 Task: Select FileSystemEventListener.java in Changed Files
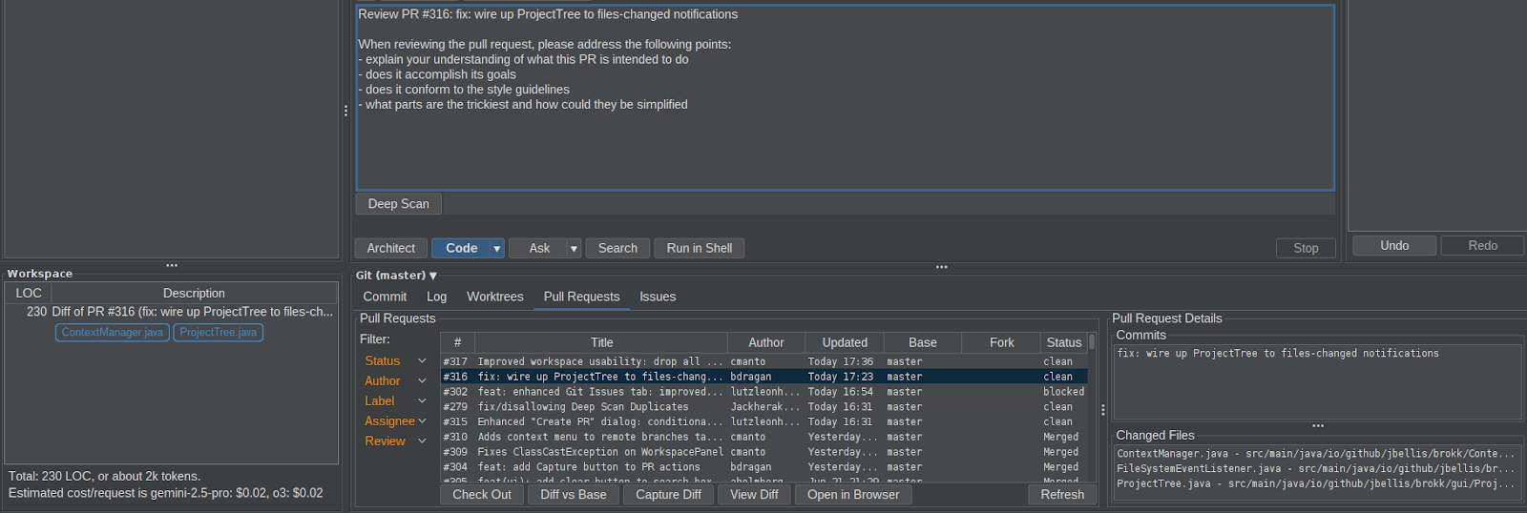(x=1315, y=469)
